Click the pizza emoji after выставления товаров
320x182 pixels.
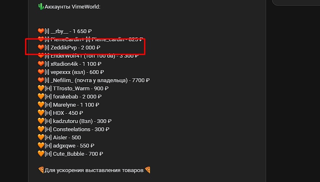click(148, 170)
